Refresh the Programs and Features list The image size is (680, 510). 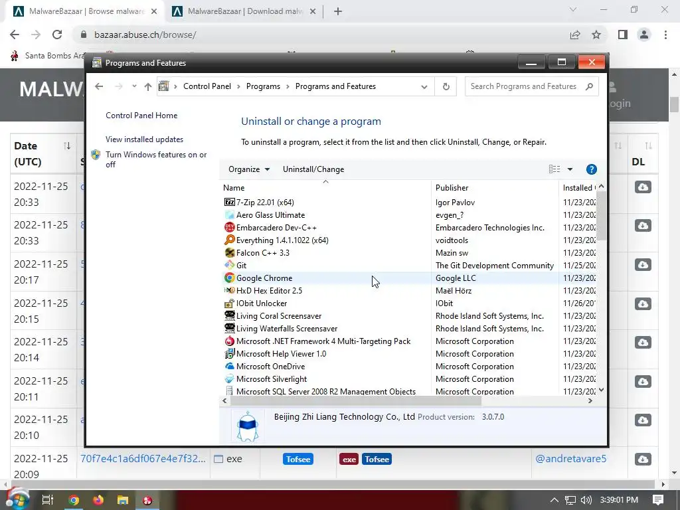click(x=446, y=86)
